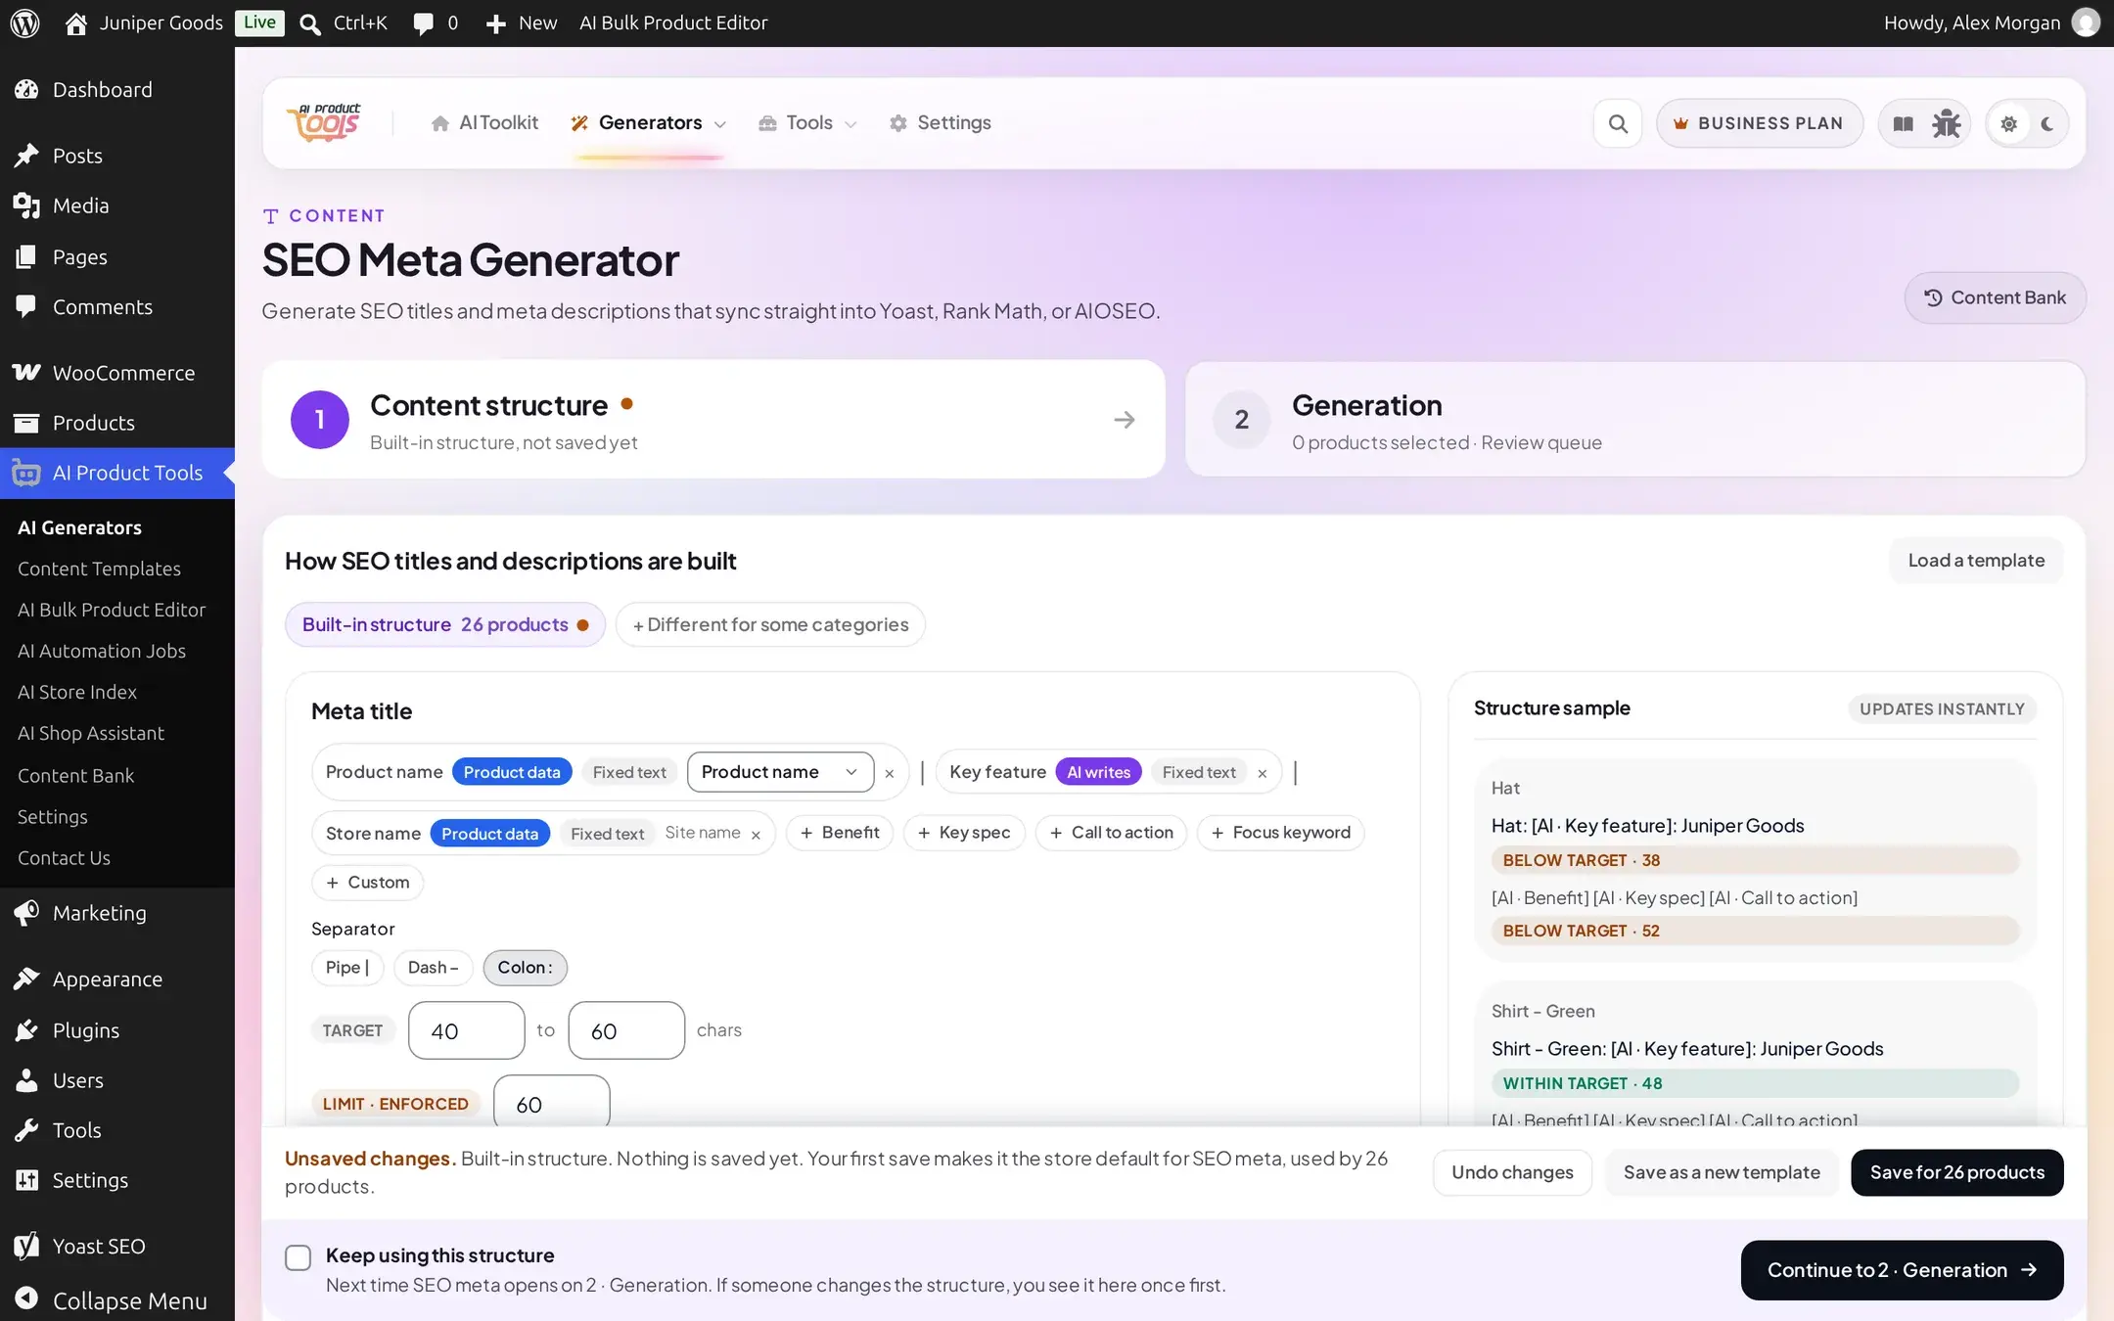Open the Content Bank button
This screenshot has width=2114, height=1321.
[x=1995, y=297]
